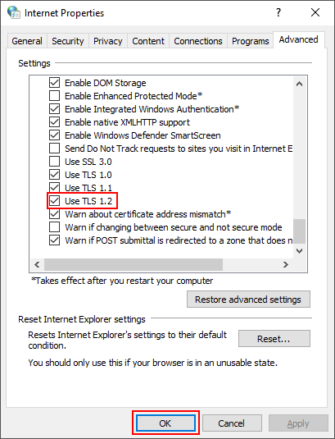Click the vertical scrollbar thumb
335x439 pixels.
(299, 231)
